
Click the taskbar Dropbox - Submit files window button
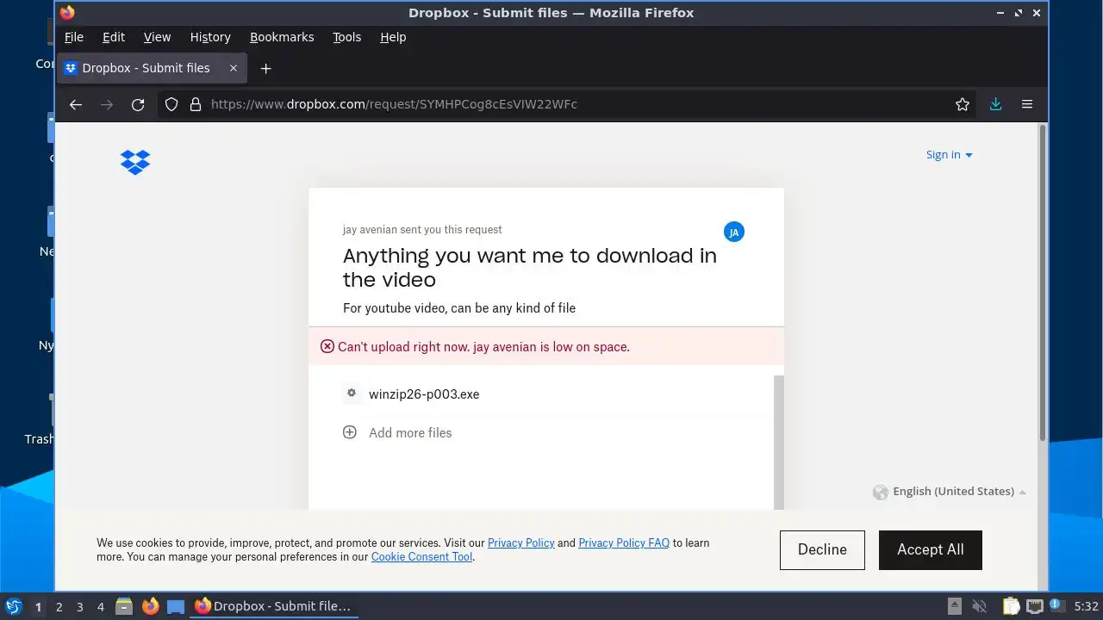coord(273,606)
